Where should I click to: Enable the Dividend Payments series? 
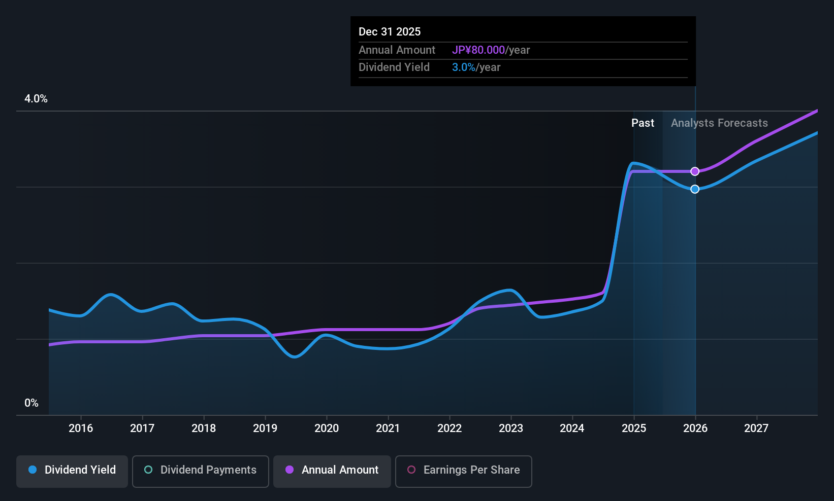(201, 472)
